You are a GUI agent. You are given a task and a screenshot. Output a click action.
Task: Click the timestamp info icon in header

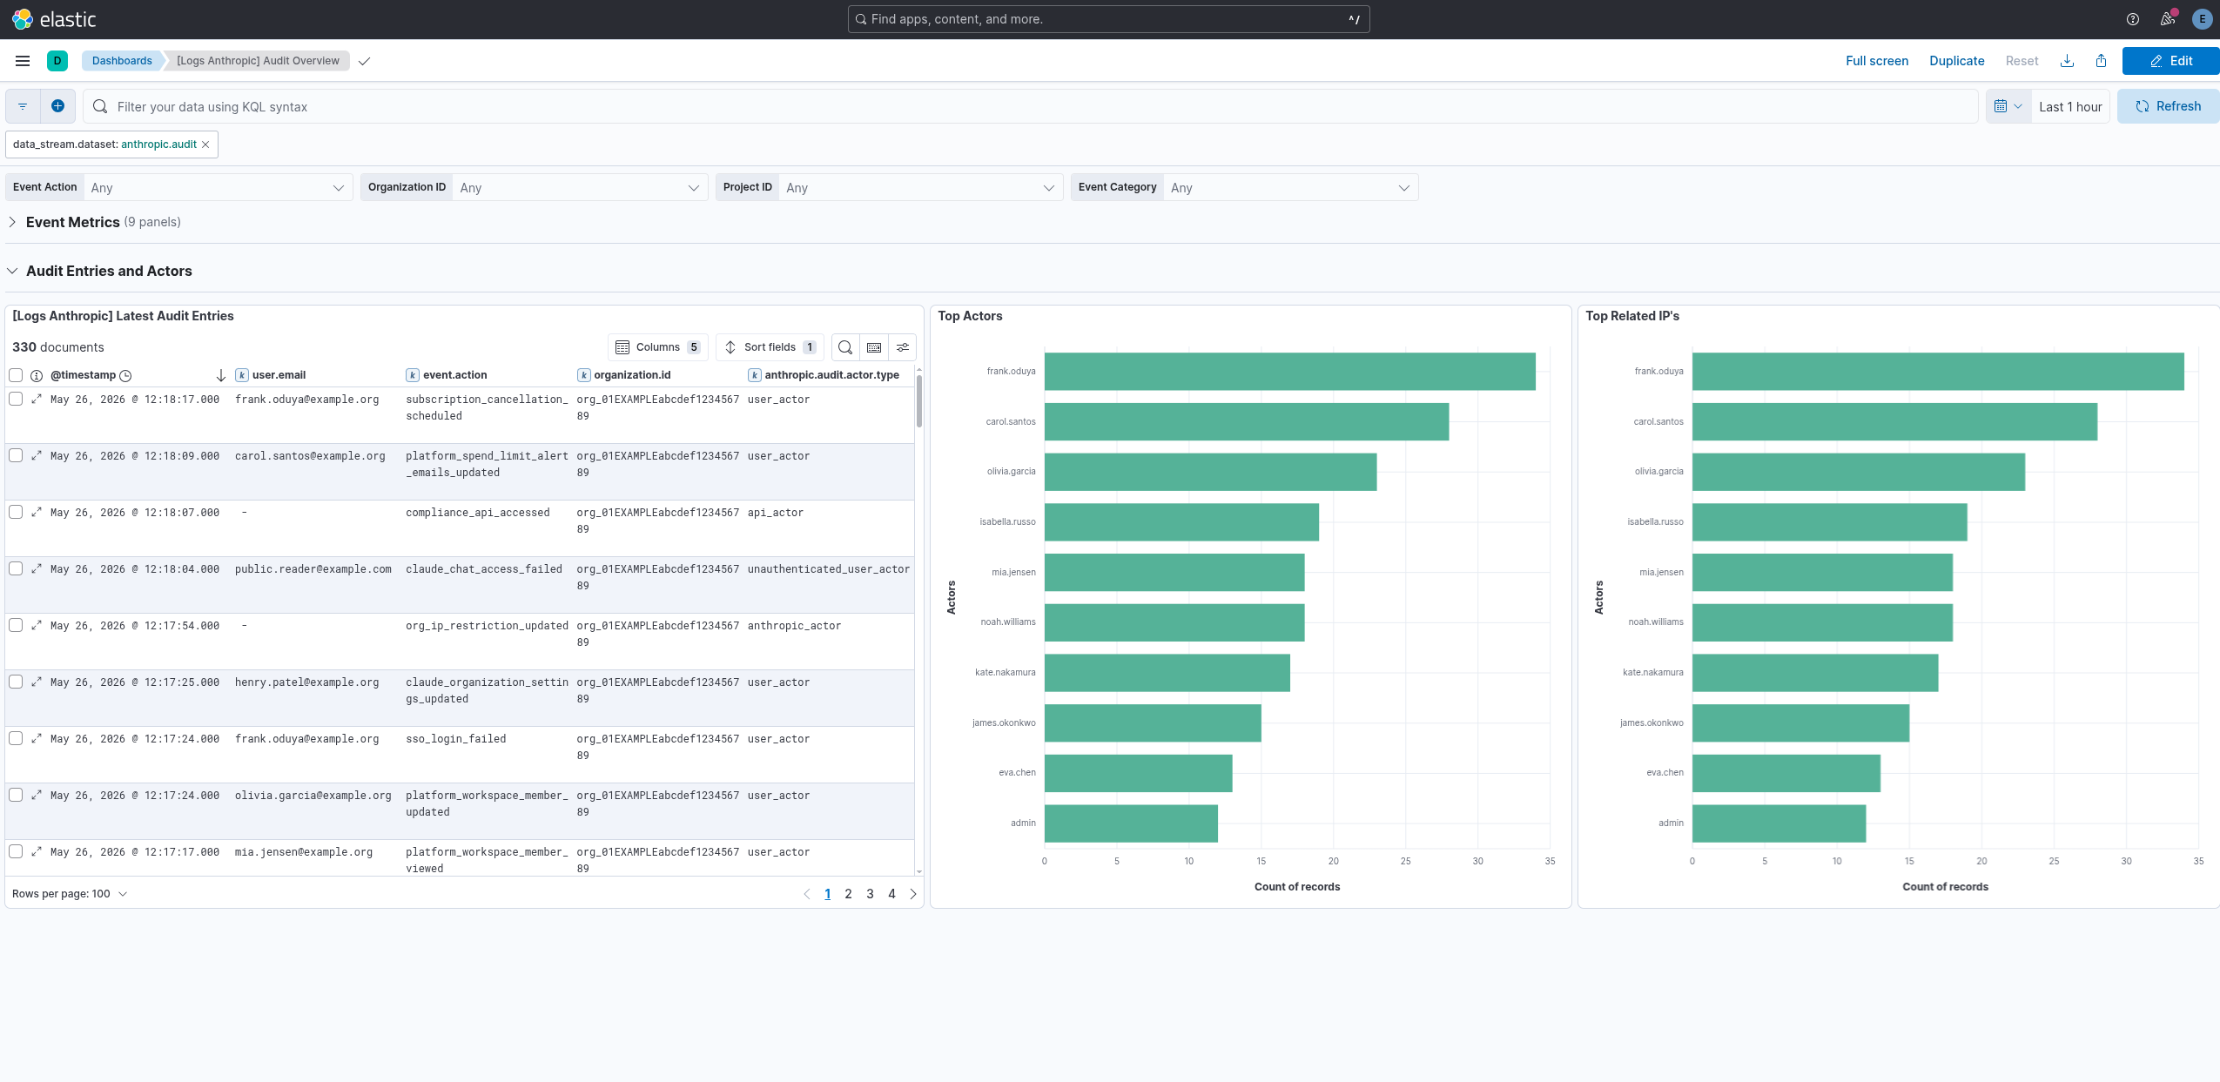[x=37, y=376]
